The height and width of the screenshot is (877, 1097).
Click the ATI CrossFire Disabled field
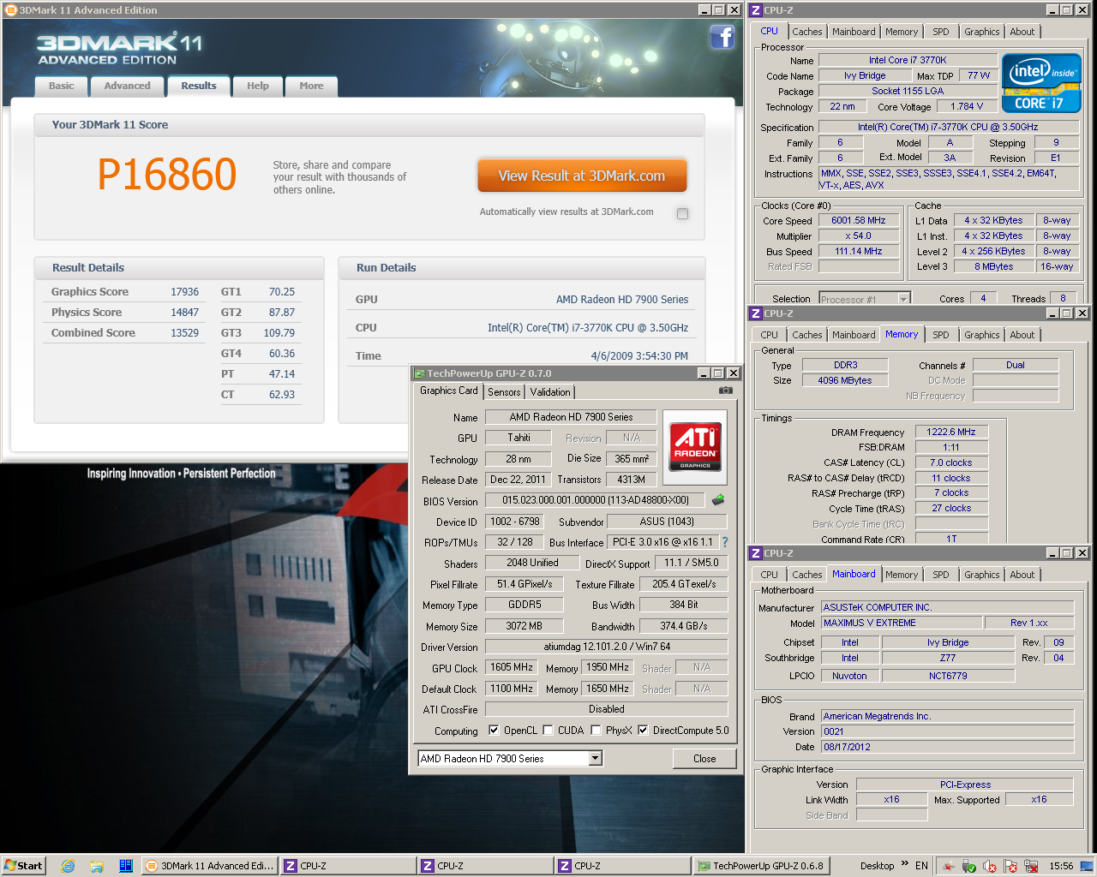point(606,709)
